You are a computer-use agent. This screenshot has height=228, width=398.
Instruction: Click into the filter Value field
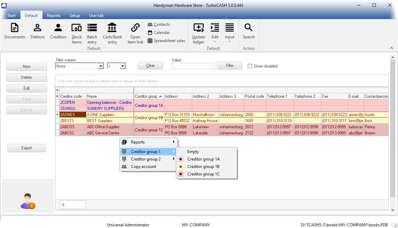point(193,66)
